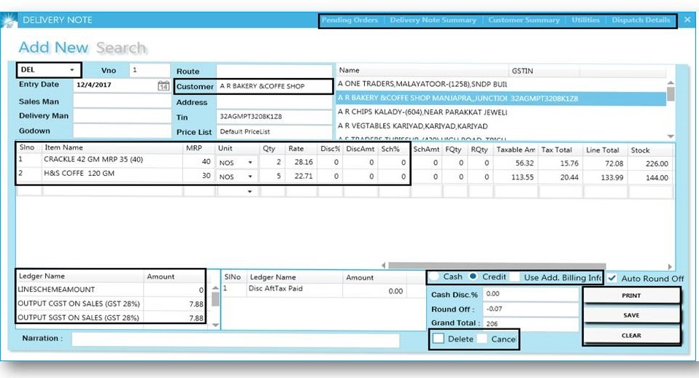Click LINESCHEMEAMOUNT ledger row
This screenshot has width=699, height=378.
click(111, 290)
